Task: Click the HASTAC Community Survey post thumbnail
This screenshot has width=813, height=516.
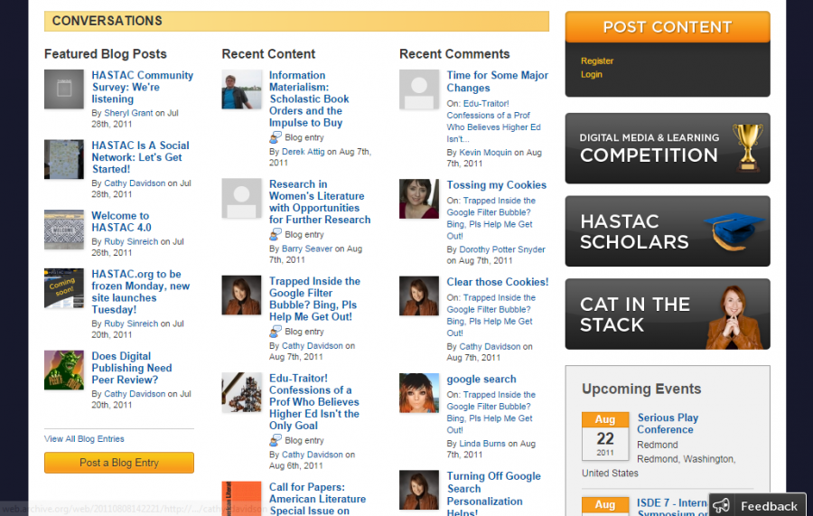Action: (x=64, y=89)
